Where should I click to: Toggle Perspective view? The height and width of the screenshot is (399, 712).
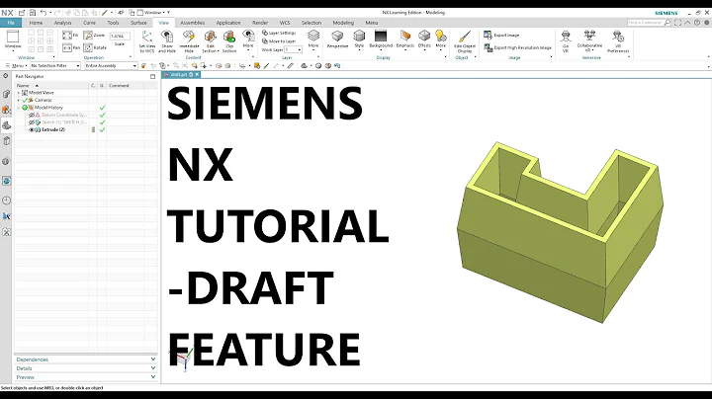337,40
